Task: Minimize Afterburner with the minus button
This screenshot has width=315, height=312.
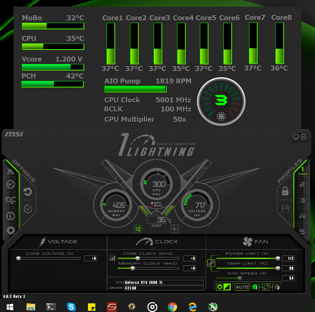Action: pyautogui.click(x=296, y=137)
